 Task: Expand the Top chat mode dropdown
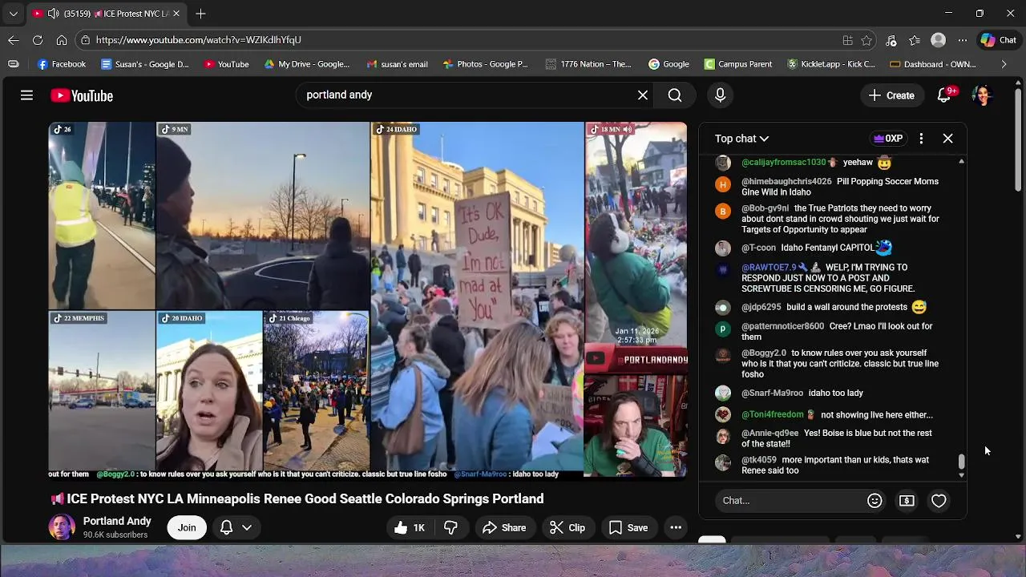[741, 139]
